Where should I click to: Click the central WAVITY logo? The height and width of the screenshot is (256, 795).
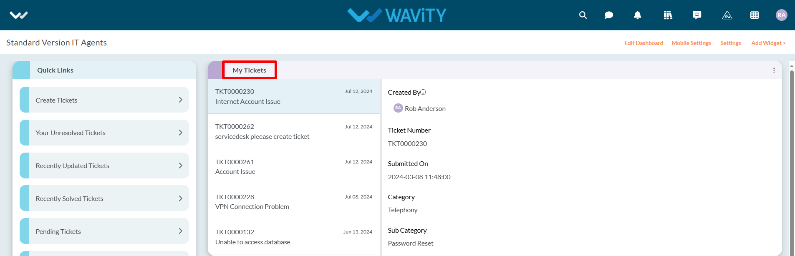click(x=397, y=15)
